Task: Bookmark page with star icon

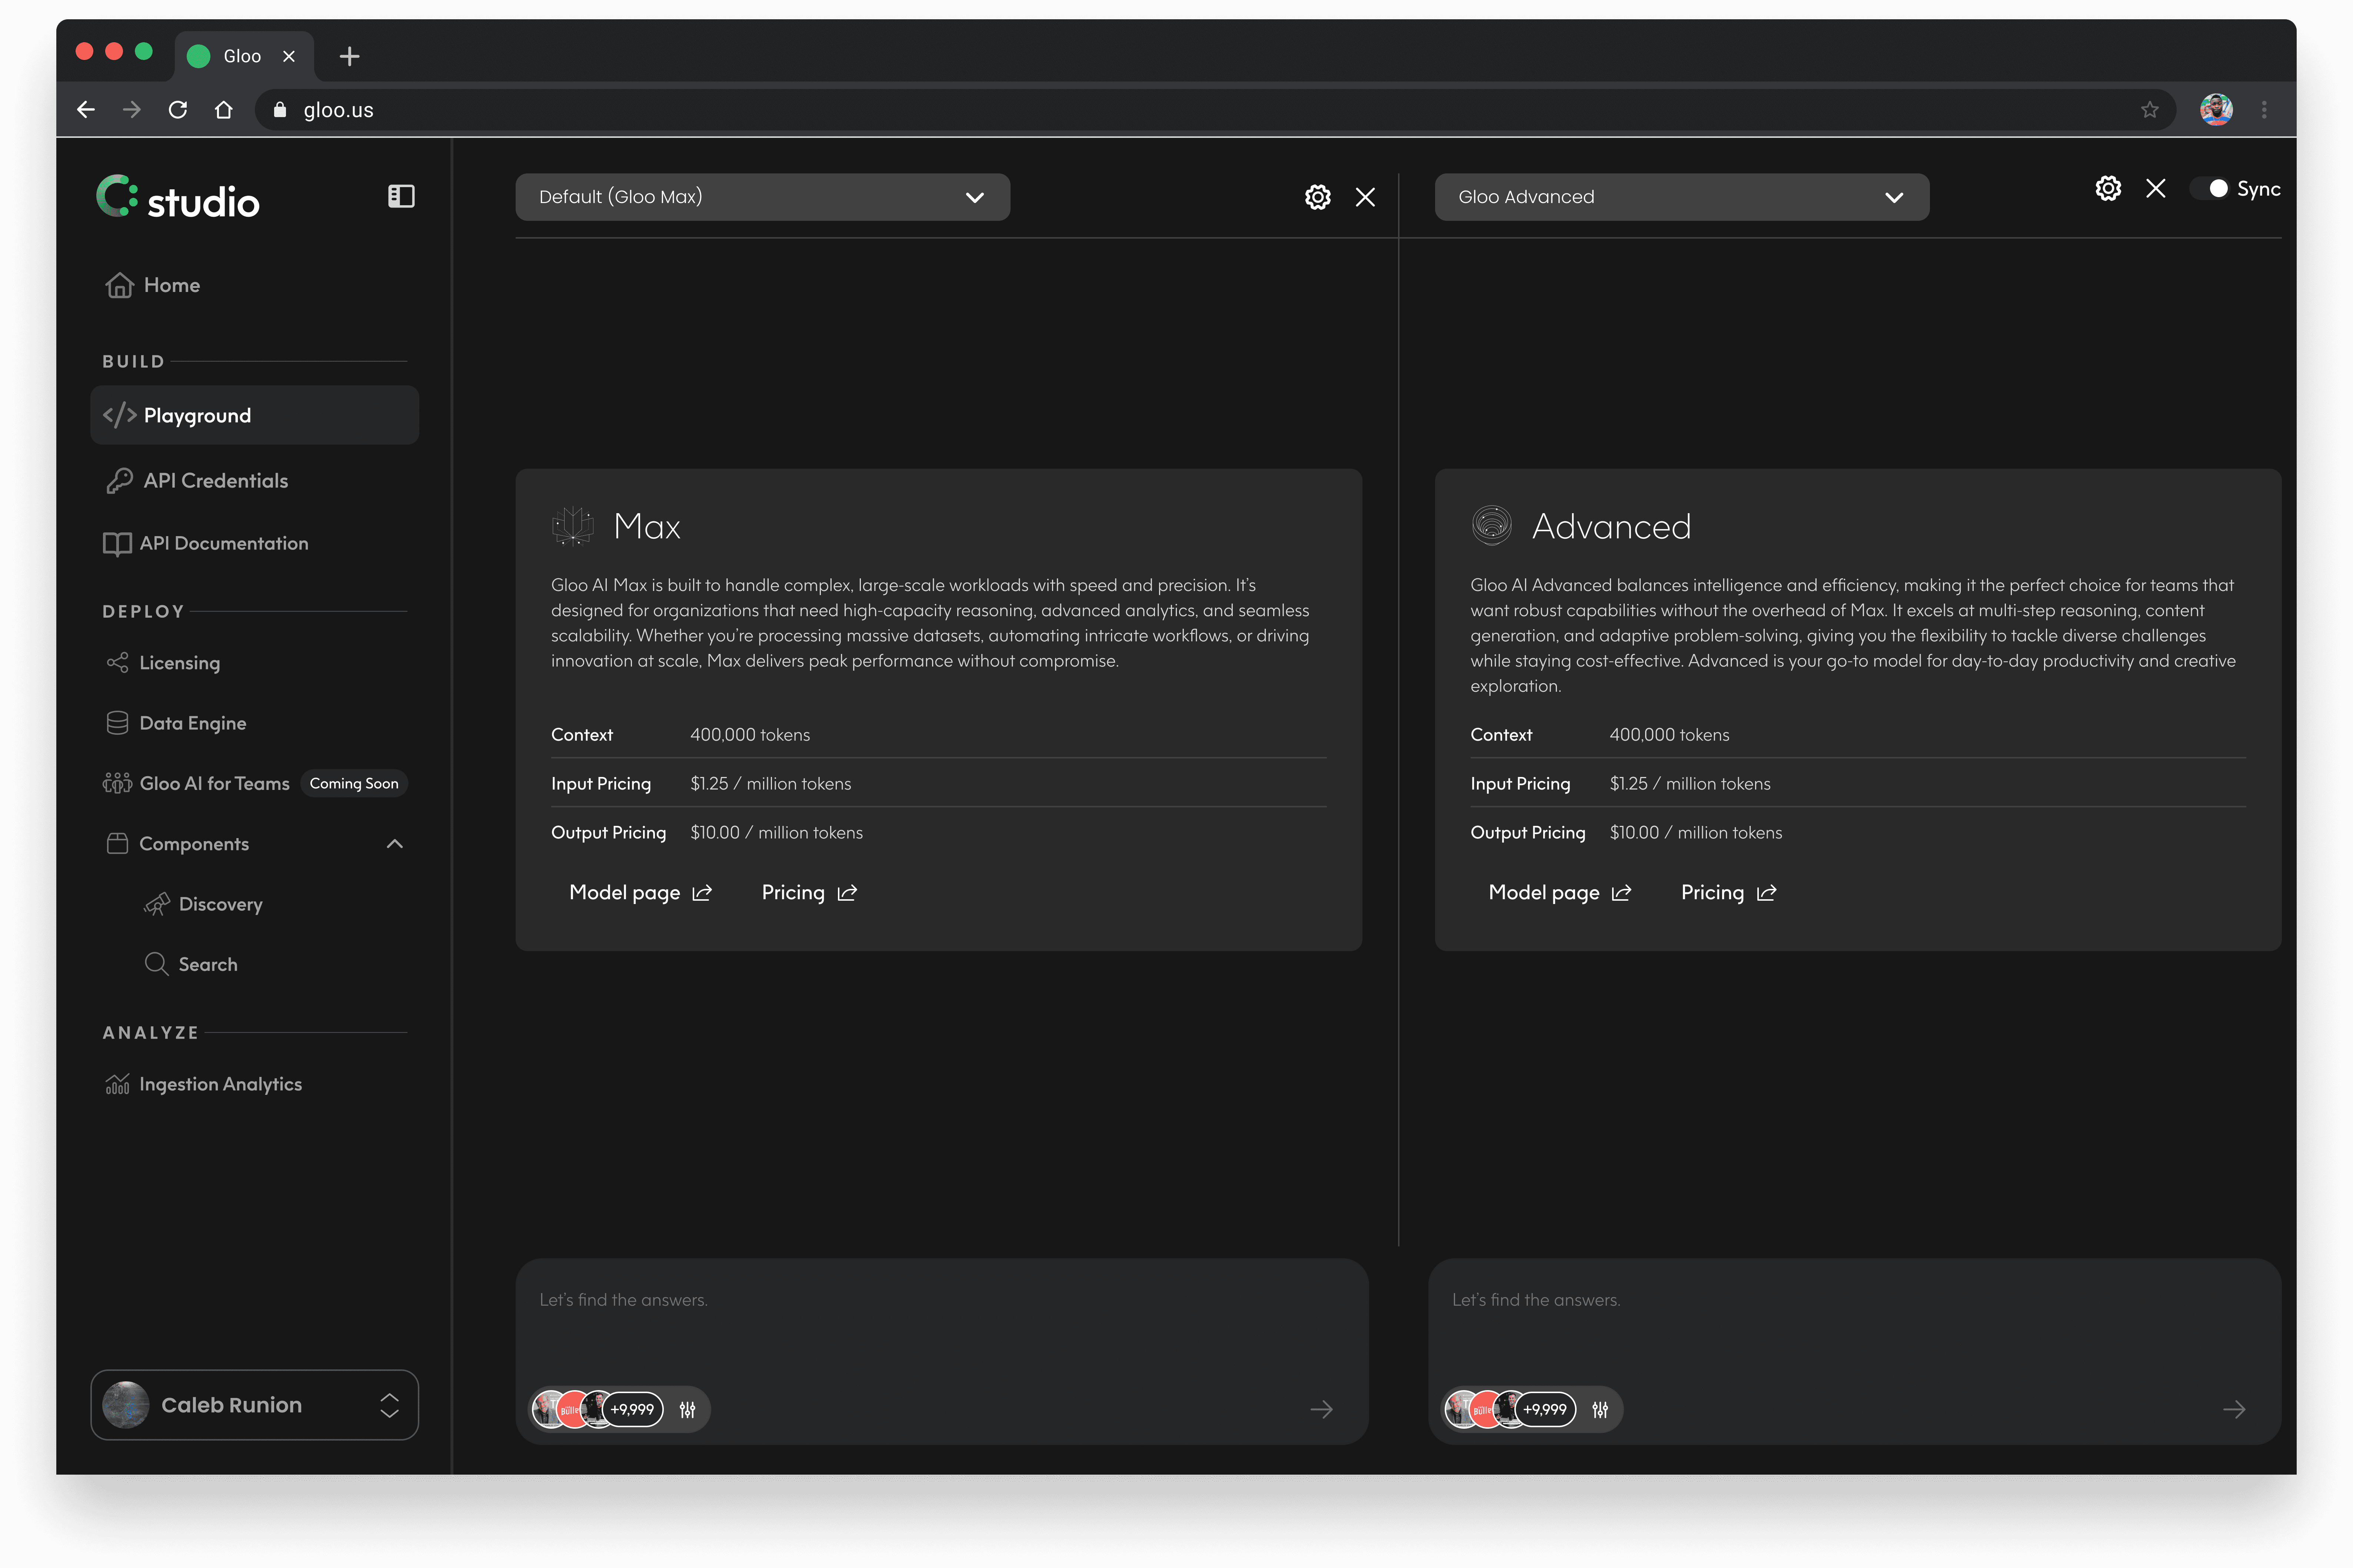Action: (2150, 110)
